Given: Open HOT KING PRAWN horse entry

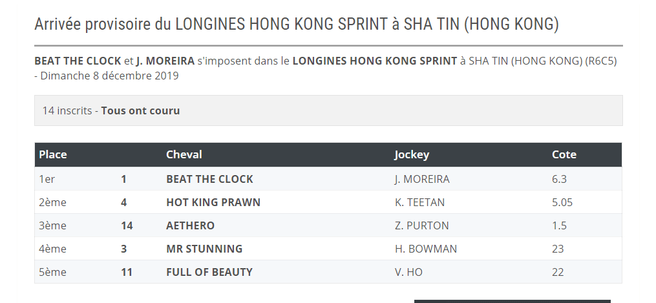Looking at the screenshot, I should click(213, 202).
